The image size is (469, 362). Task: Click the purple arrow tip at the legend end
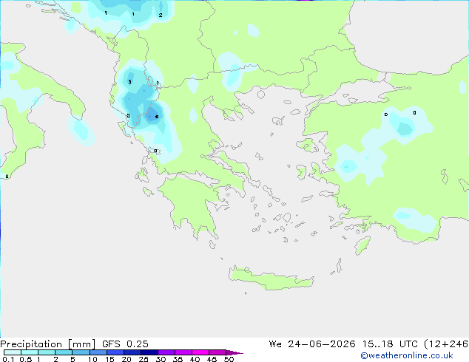(234, 352)
